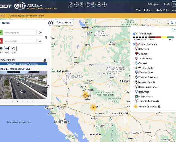The image size is (176, 142).
Task: Open the Blogger social icon
Action: tap(104, 5)
